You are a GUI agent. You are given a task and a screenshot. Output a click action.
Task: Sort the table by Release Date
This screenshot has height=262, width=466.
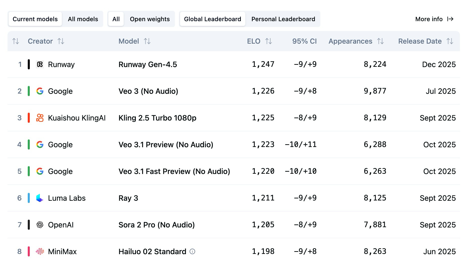[450, 41]
